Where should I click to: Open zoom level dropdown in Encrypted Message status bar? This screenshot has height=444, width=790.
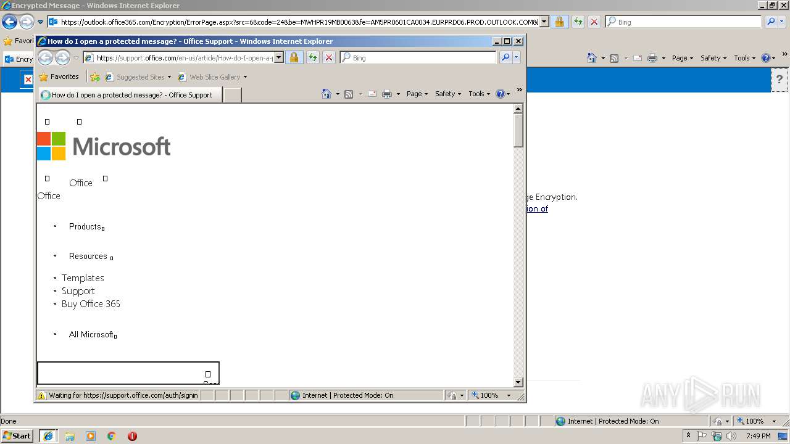(774, 421)
